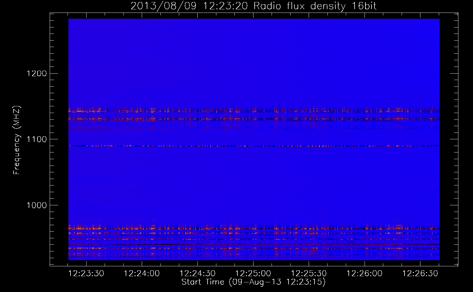Click the plot title '2013/08/09 12:23:20 Radio flux density 16bit'
This screenshot has height=292, width=473.
pos(253,6)
